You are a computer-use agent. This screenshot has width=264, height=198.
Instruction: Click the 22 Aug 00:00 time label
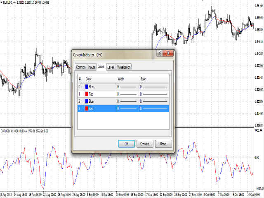49,195
